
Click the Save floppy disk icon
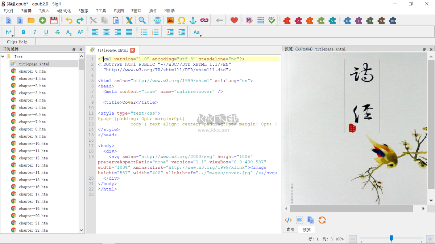54,21
